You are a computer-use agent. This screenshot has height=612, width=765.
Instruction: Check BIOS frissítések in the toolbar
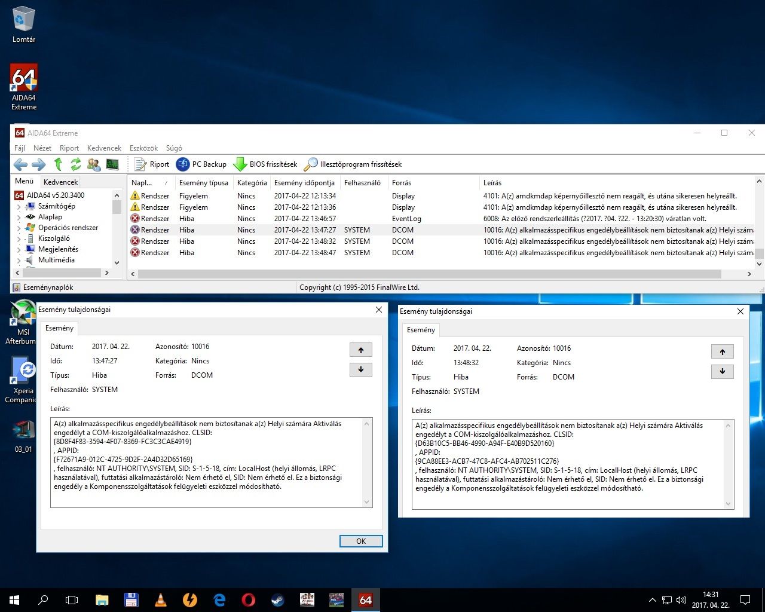point(265,164)
